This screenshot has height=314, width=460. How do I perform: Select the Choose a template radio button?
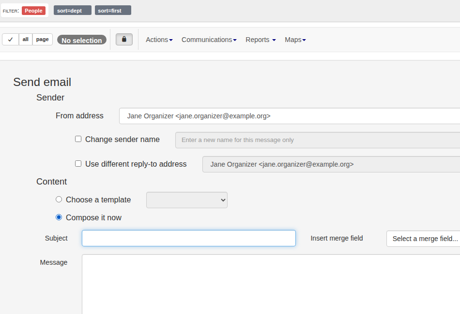tap(59, 199)
